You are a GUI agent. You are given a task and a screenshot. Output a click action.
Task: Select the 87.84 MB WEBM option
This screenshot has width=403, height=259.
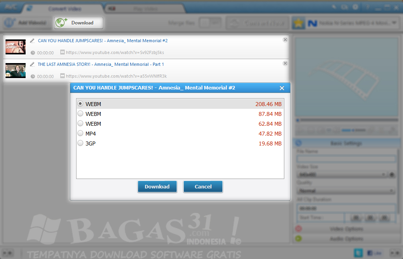click(180, 114)
